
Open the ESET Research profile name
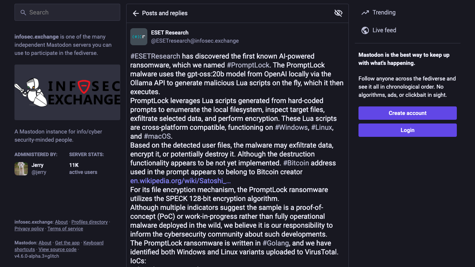(x=170, y=33)
